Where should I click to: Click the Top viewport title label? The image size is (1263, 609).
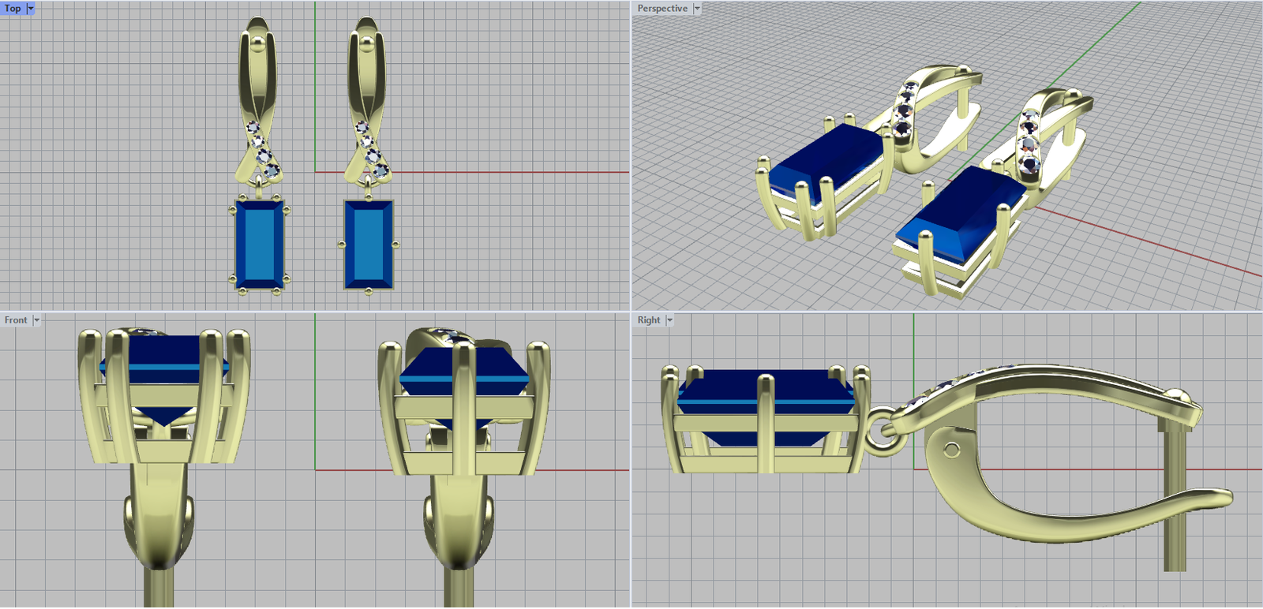point(13,9)
